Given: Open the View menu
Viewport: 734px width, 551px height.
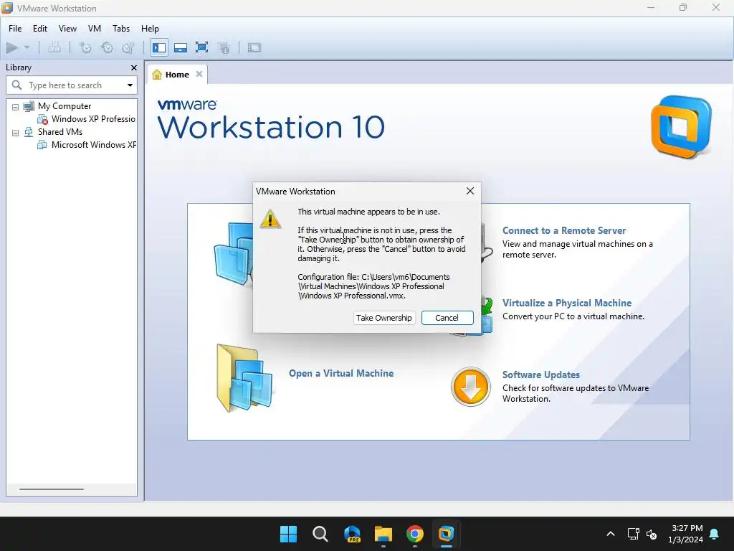Looking at the screenshot, I should 67,29.
